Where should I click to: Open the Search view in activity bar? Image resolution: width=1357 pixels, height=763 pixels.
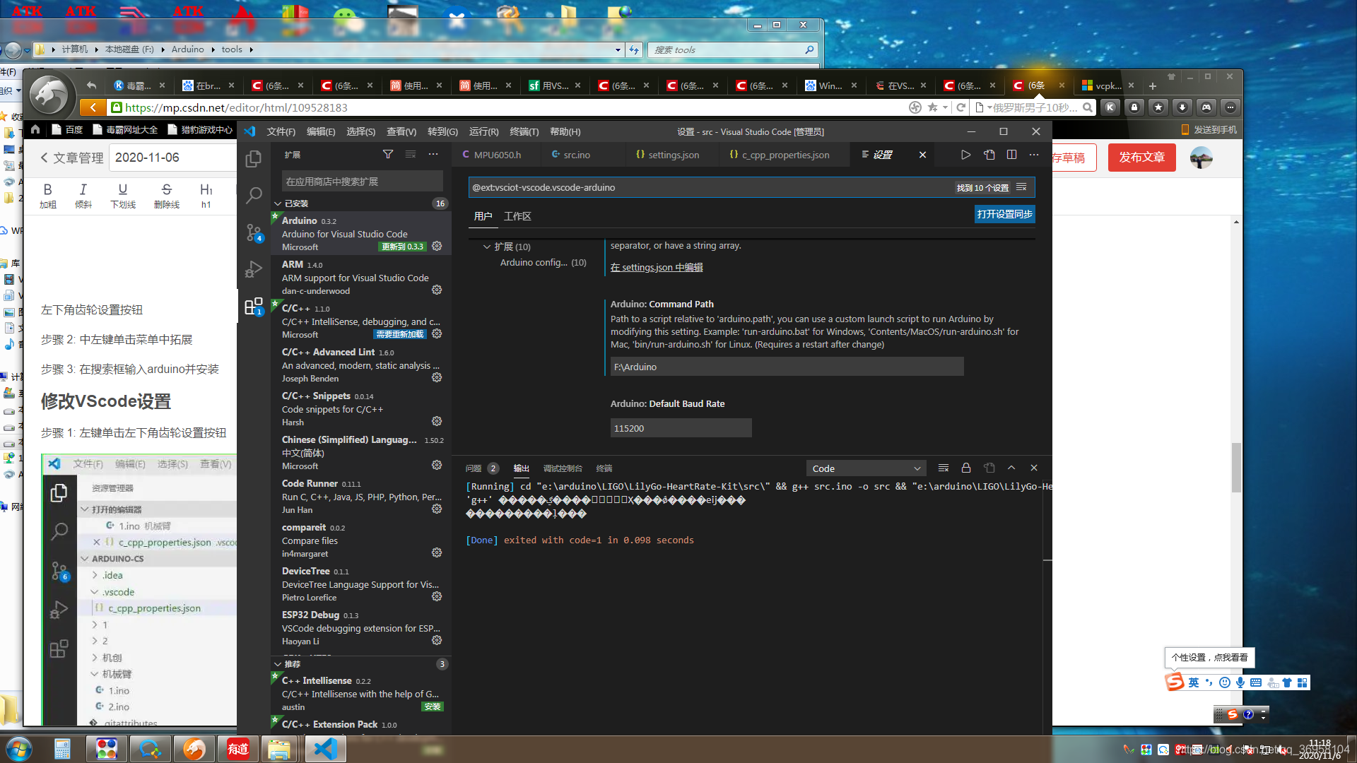[x=253, y=195]
